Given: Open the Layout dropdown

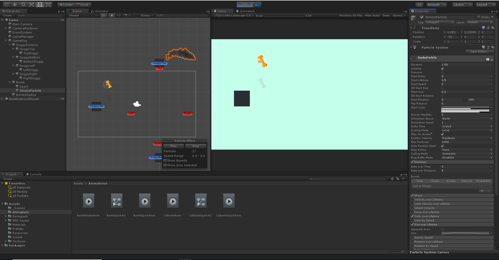Looking at the screenshot, I should (x=486, y=5).
